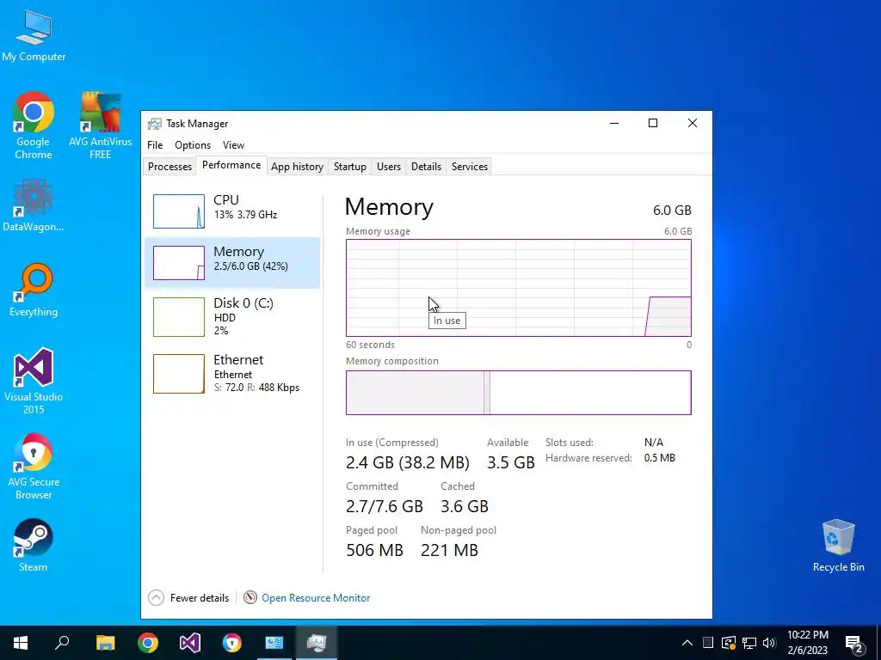
Task: Select Ethernet performance item
Action: tap(232, 373)
